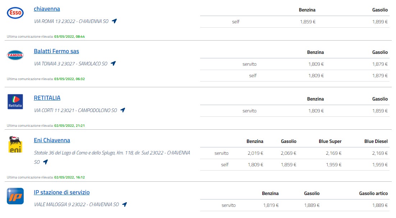Click the Tamoil logo for Balatti Fermo
The image size is (396, 218).
pyautogui.click(x=15, y=55)
